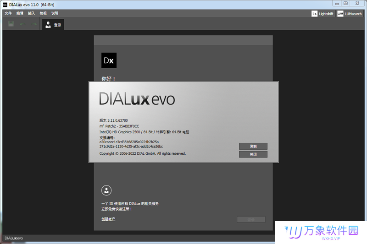Open the 说明 menu
This screenshot has width=367, height=244.
(x=55, y=13)
